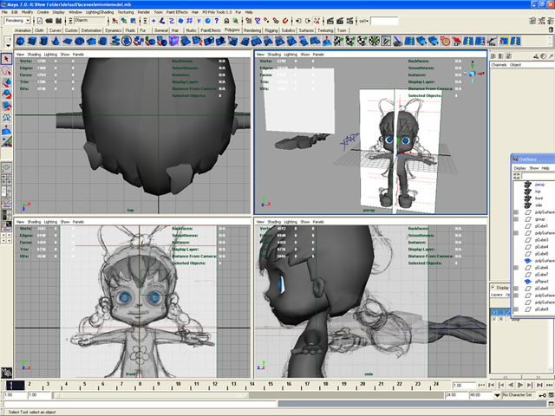The image size is (555, 416).
Task: Select by component type mode icon
Action: point(133,21)
